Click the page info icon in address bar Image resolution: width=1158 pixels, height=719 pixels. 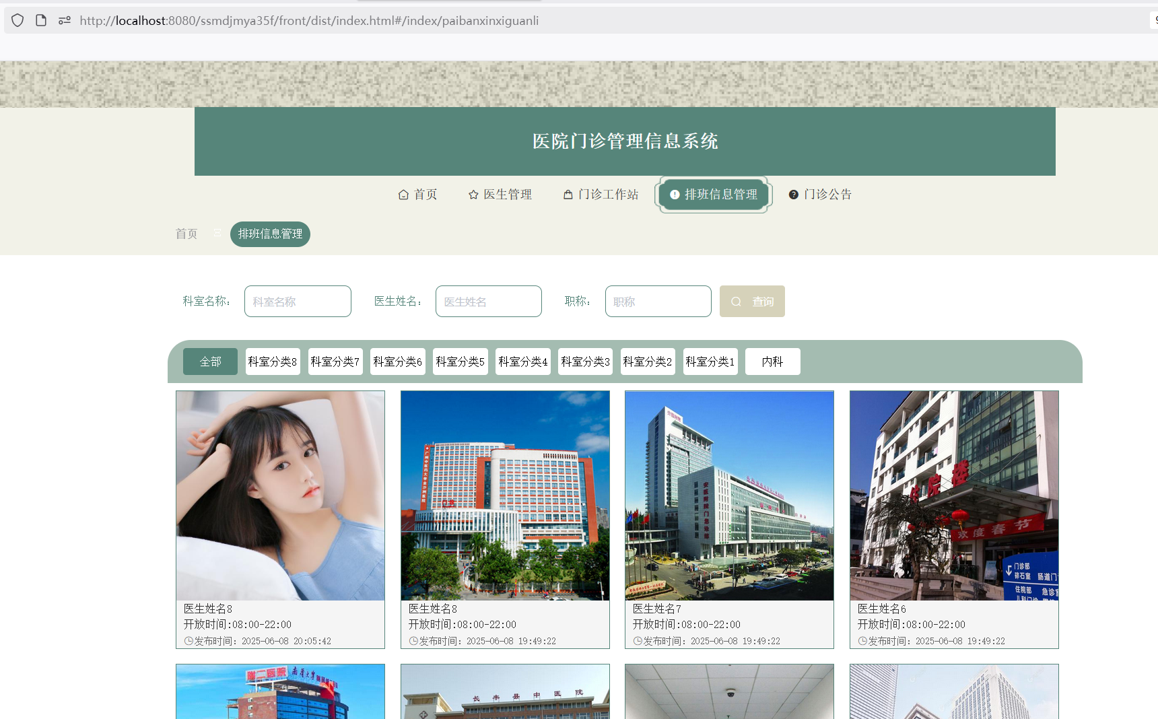coord(41,20)
